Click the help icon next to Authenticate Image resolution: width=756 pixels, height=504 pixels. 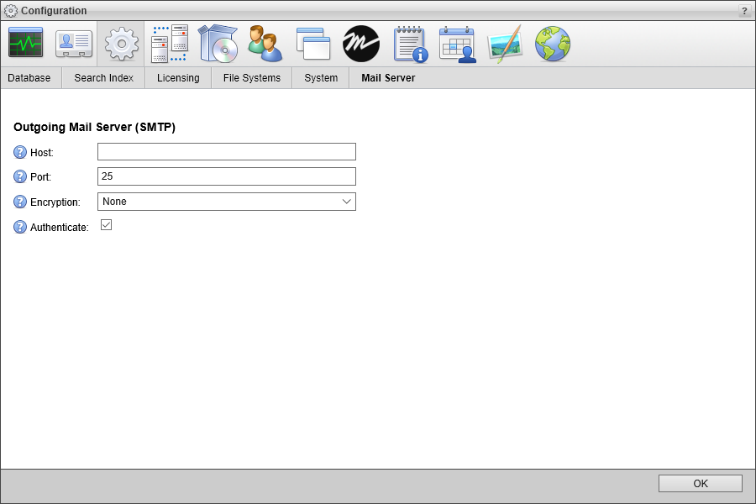click(x=20, y=227)
